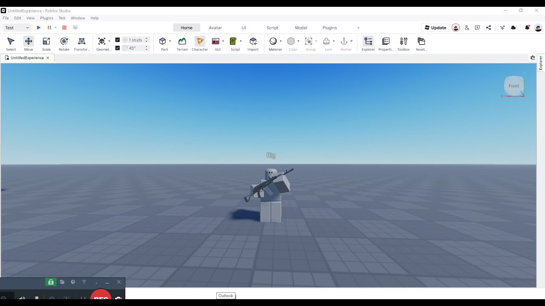
Task: Start playtest with the blue Play button
Action: pos(39,28)
